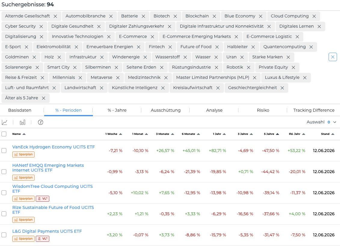Open the line chart view icon
The height and width of the screenshot is (246, 340).
[x=5, y=123]
